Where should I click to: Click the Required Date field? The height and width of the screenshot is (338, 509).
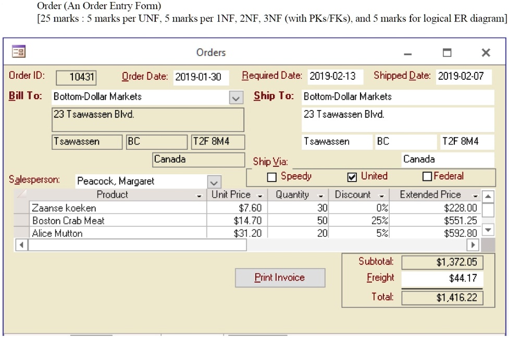pos(336,76)
